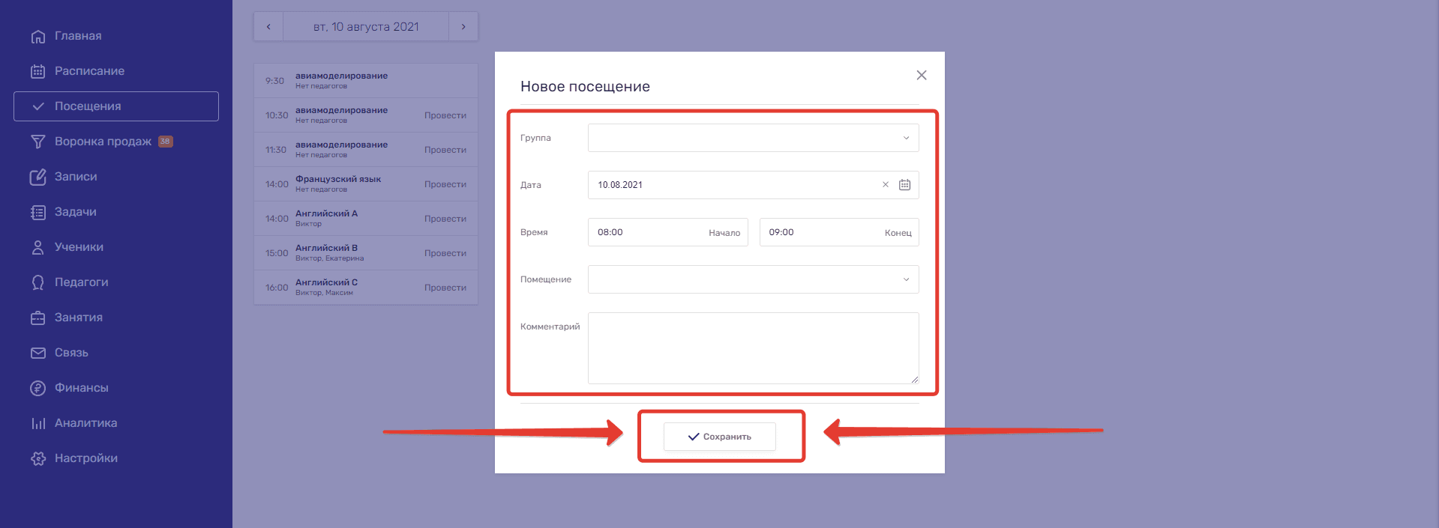The height and width of the screenshot is (528, 1439).
Task: Open the Финансы section in sidebar
Action: click(81, 388)
